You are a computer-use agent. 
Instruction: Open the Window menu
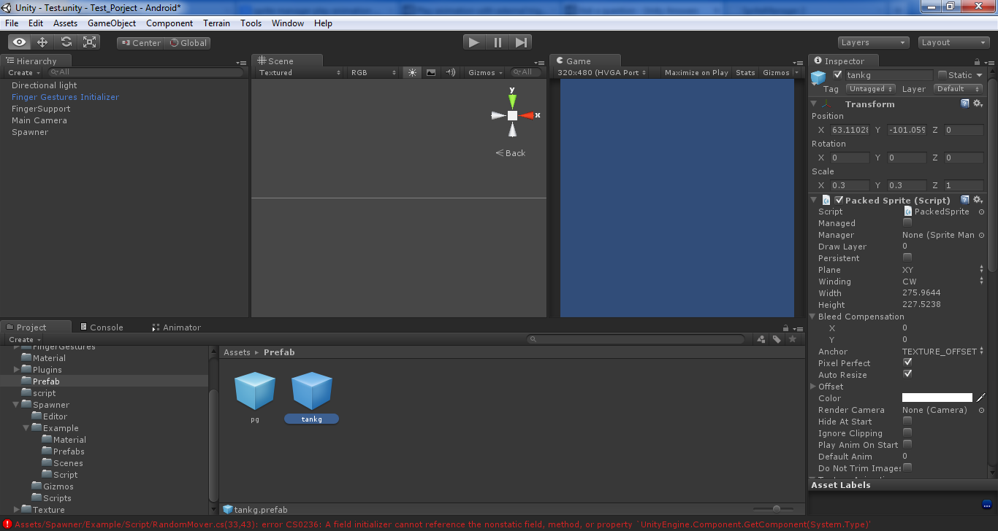[288, 23]
